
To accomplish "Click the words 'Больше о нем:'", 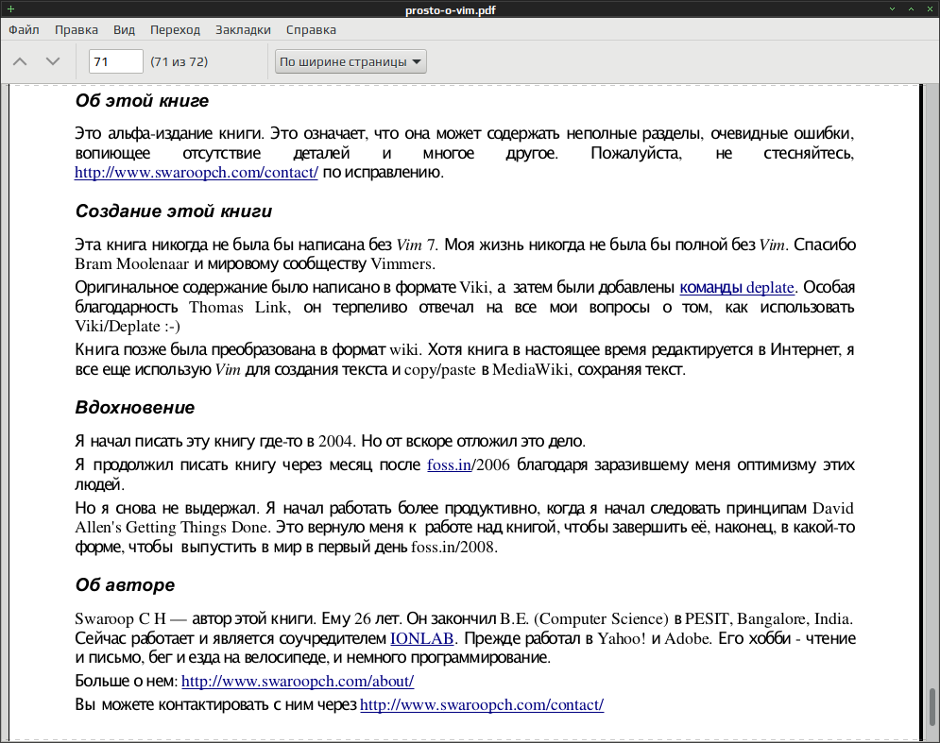I will click(x=126, y=682).
